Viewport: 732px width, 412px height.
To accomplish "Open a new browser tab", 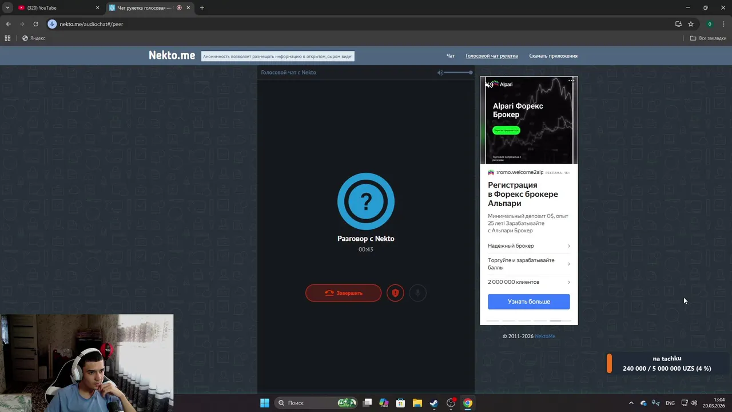I will click(x=202, y=8).
